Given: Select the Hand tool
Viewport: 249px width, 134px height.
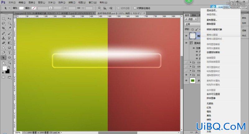Looking at the screenshot, I should (3, 63).
